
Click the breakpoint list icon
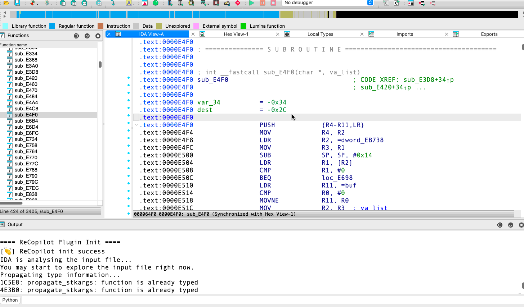coord(411,3)
